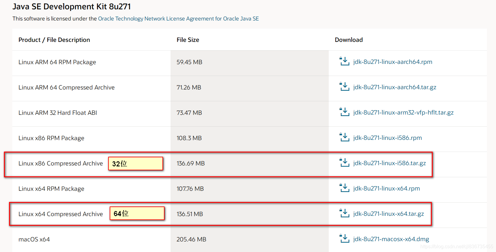Viewport: 496px width, 252px height.
Task: Click download icon for jdk-8u271-linux-aarch64.rpm
Action: click(x=344, y=61)
